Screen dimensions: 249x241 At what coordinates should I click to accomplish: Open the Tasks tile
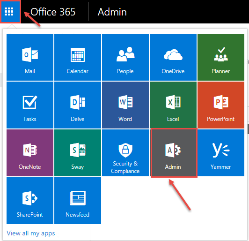30,105
